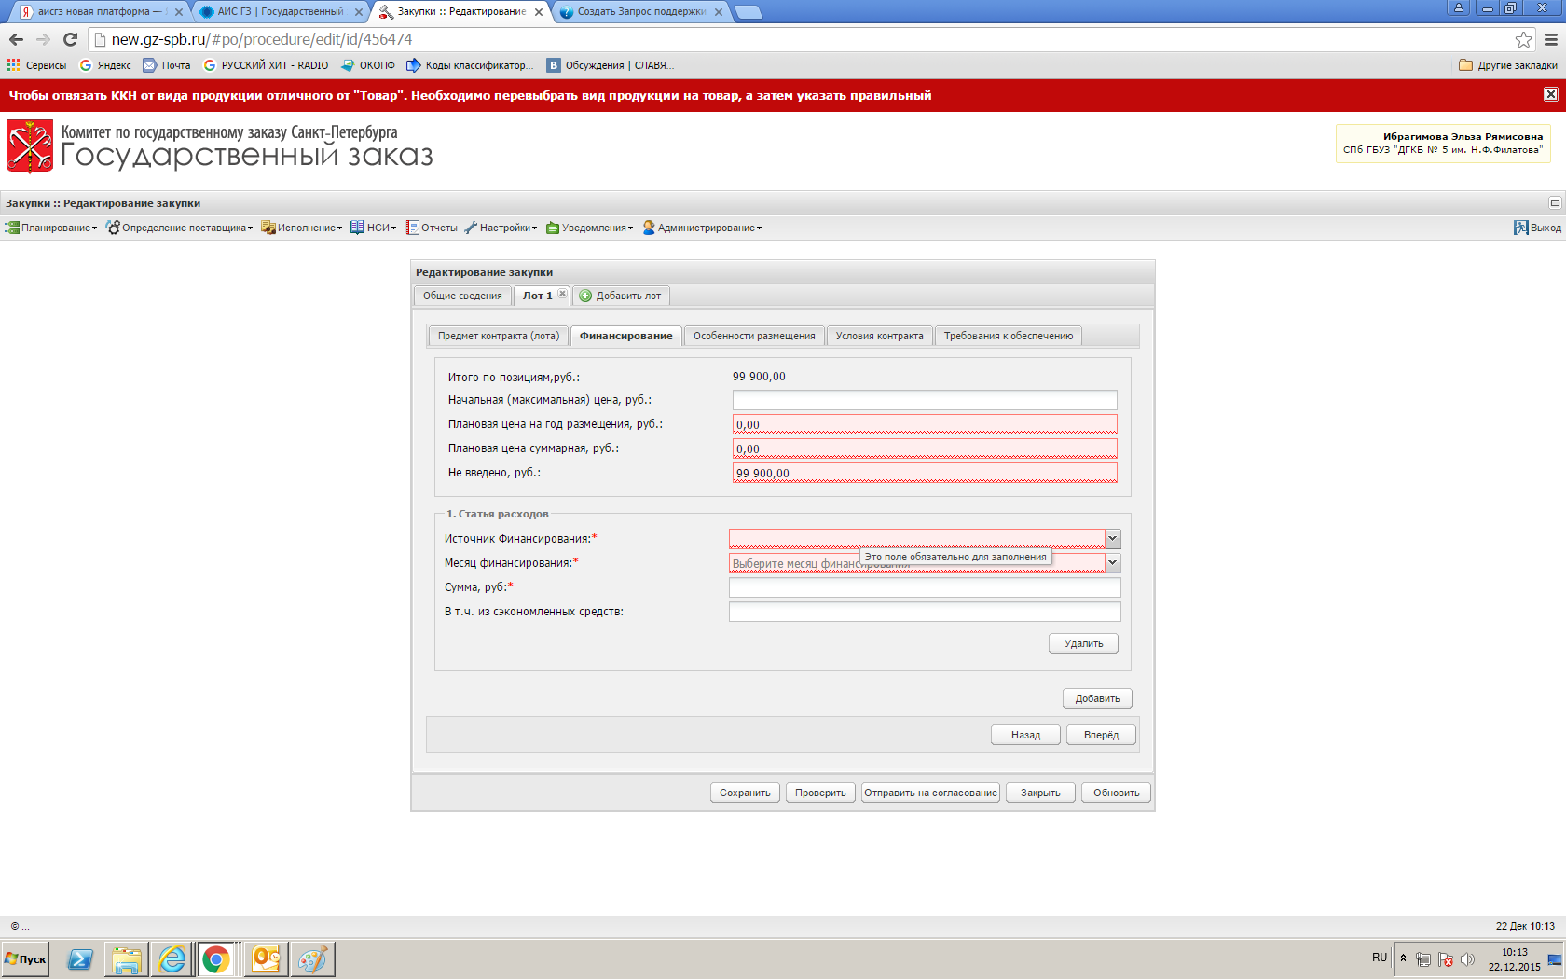Image resolution: width=1566 pixels, height=979 pixels.
Task: Refresh the form with Обновить
Action: tap(1116, 793)
